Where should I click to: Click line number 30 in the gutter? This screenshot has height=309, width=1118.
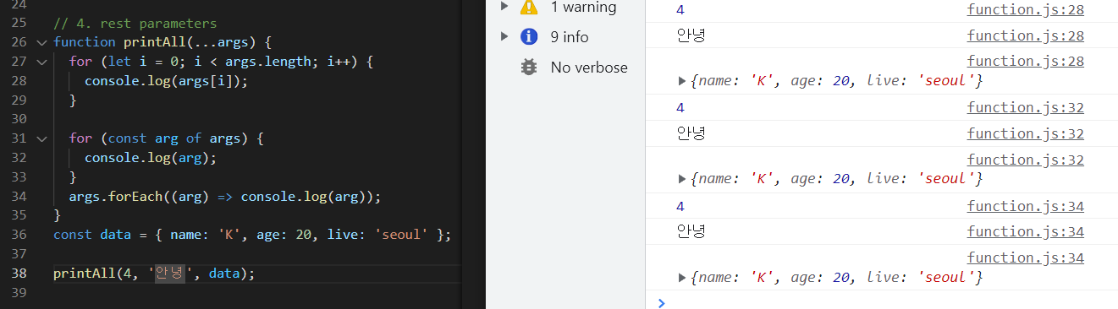coord(19,119)
